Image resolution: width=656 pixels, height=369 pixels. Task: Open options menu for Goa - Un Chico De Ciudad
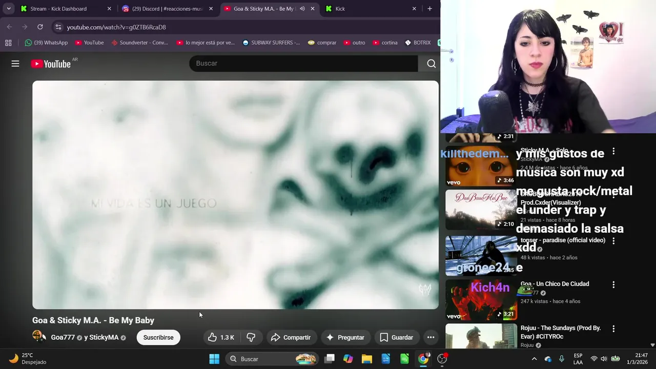pos(613,284)
